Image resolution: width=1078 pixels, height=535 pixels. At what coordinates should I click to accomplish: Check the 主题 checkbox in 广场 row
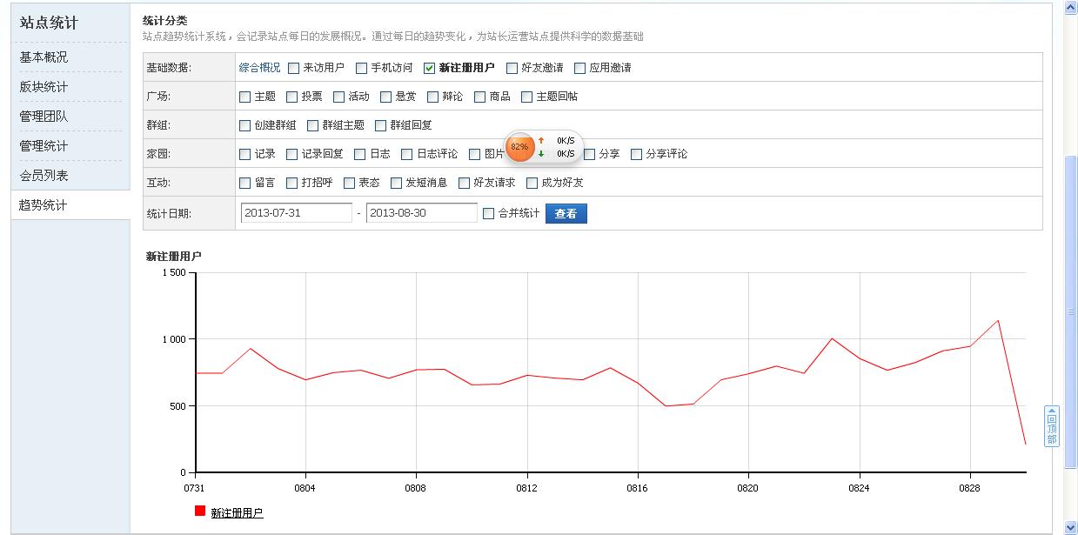(245, 97)
